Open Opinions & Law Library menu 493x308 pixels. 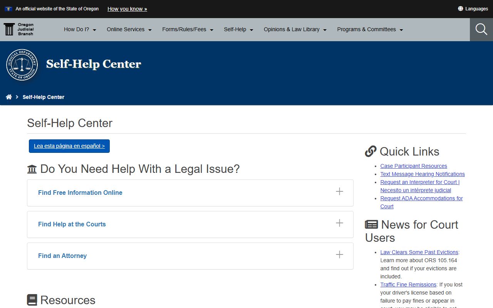[295, 29]
